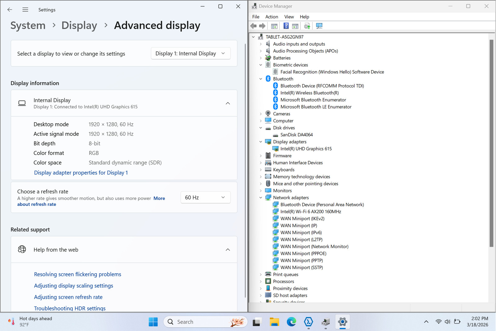The height and width of the screenshot is (331, 496).
Task: Select Intel(R) UHD Graphics 615 device
Action: point(306,149)
